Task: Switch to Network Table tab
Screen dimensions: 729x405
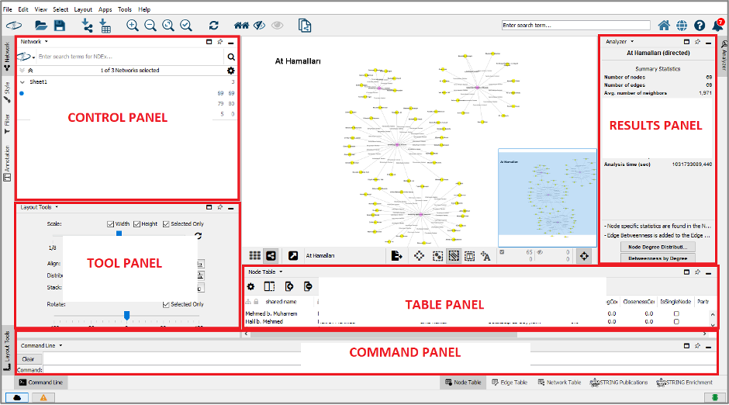Action: tap(560, 382)
